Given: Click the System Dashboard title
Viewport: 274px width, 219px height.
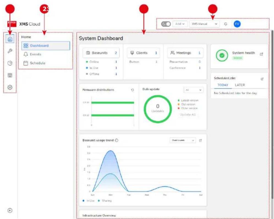Looking at the screenshot, I should [101, 38].
